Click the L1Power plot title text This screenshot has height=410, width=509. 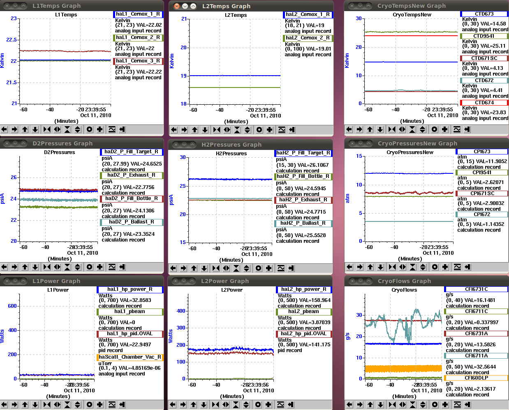[x=58, y=290]
